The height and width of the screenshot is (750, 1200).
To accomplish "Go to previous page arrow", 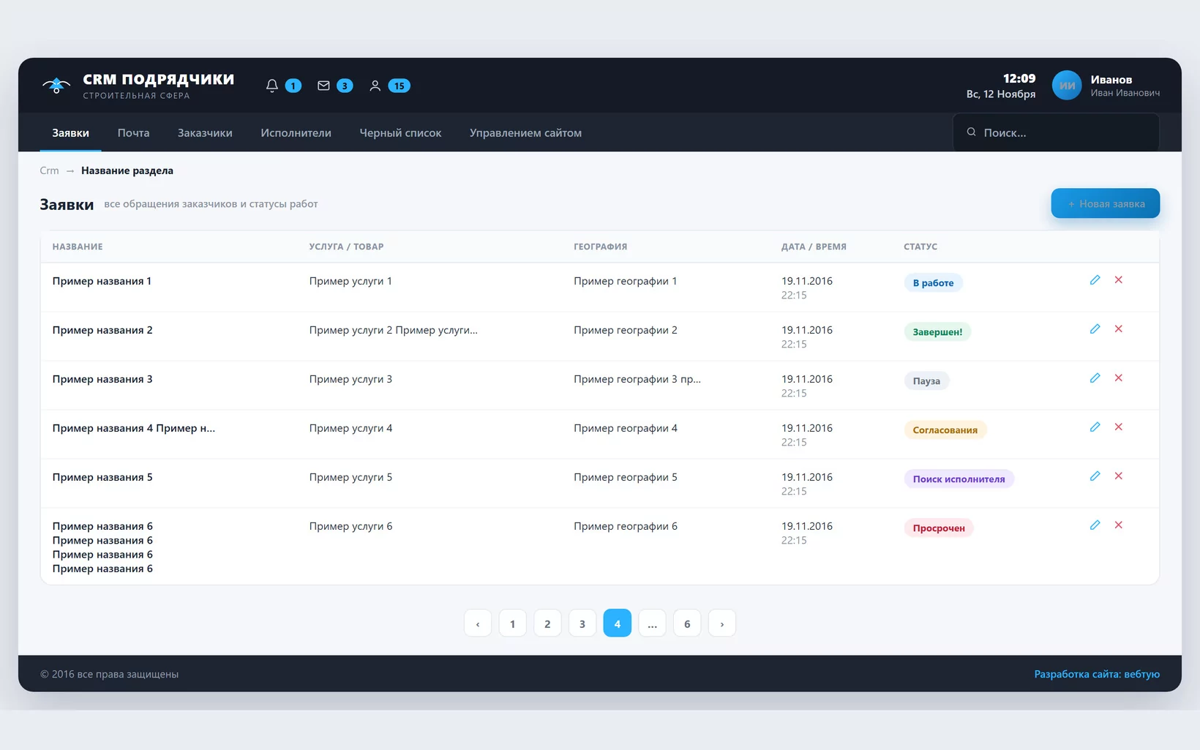I will coord(478,623).
